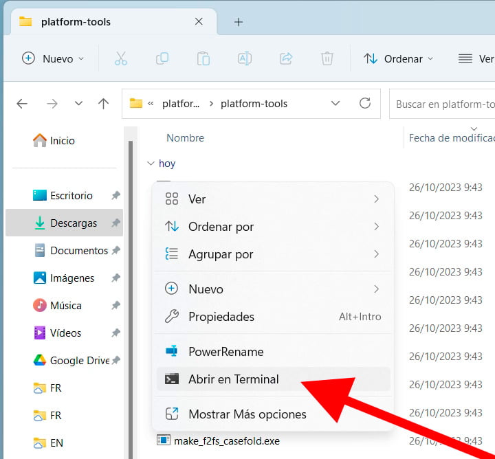The width and height of the screenshot is (495, 459).
Task: Unpin Escritorio via its pin icon
Action: [x=116, y=195]
